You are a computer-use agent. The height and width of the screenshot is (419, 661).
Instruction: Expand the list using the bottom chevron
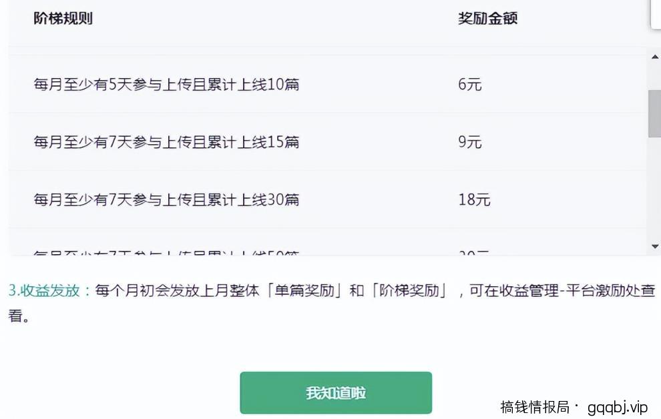654,245
